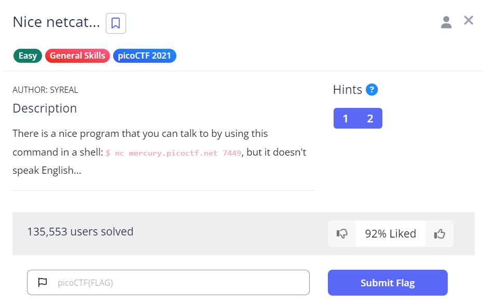Click the Submit Flag button

388,283
